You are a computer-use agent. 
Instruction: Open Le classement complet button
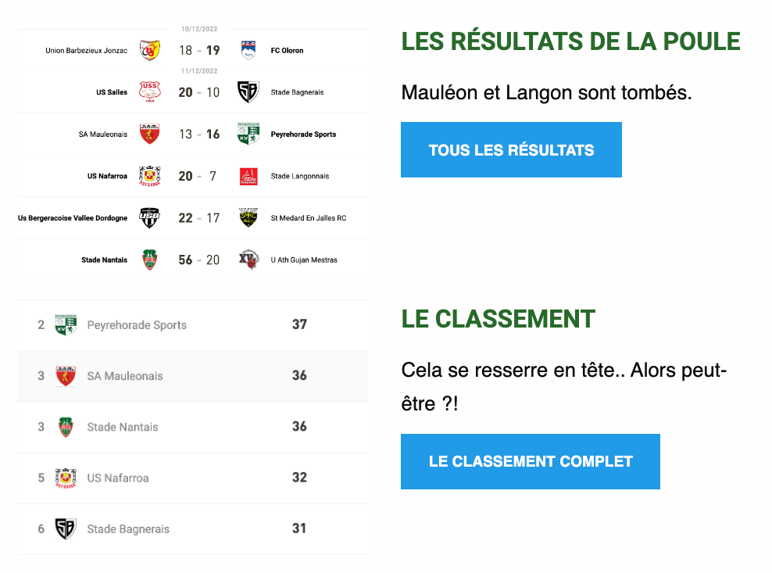pyautogui.click(x=531, y=462)
